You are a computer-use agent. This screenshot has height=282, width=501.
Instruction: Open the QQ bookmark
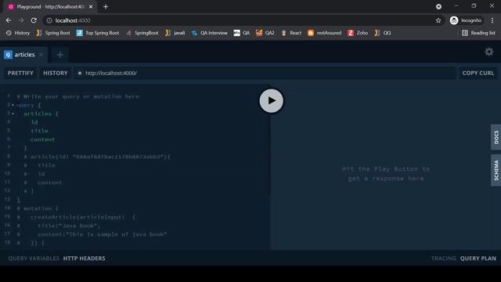pos(383,33)
